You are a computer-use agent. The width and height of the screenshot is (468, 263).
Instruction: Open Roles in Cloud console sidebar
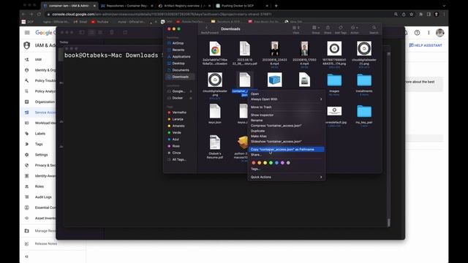coord(39,186)
